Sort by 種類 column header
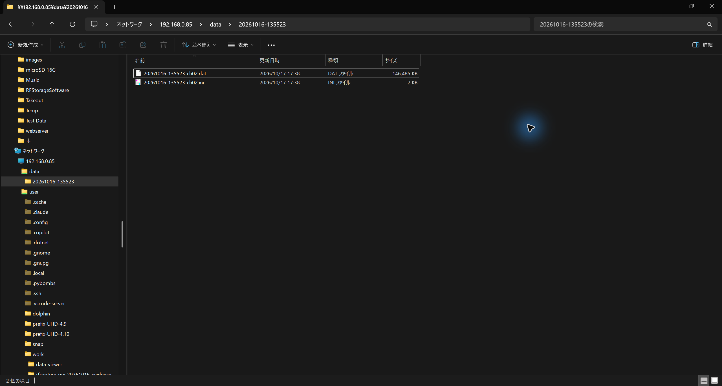 click(354, 60)
